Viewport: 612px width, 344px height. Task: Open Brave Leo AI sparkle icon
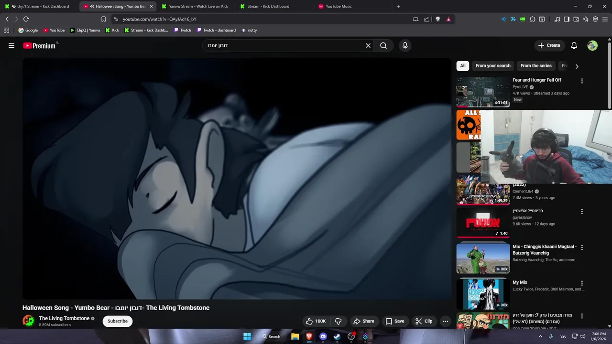586,19
